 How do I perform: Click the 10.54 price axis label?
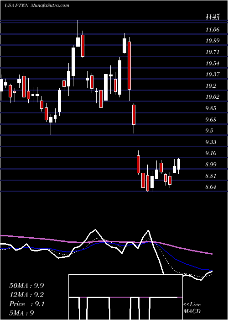click(x=212, y=64)
